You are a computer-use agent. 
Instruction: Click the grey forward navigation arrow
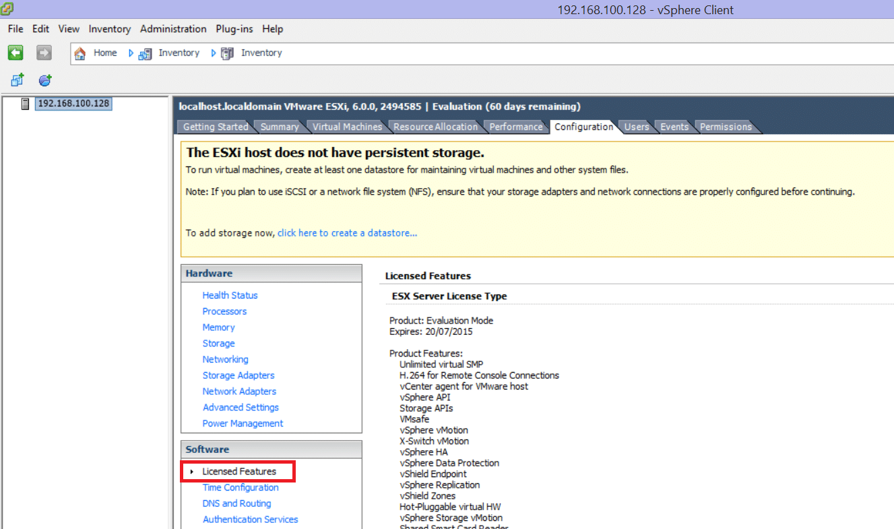(44, 53)
